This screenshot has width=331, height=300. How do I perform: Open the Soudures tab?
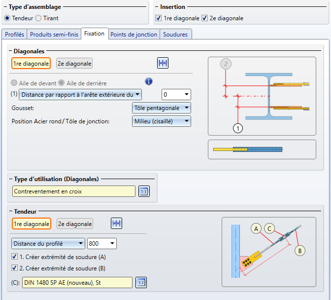[175, 35]
